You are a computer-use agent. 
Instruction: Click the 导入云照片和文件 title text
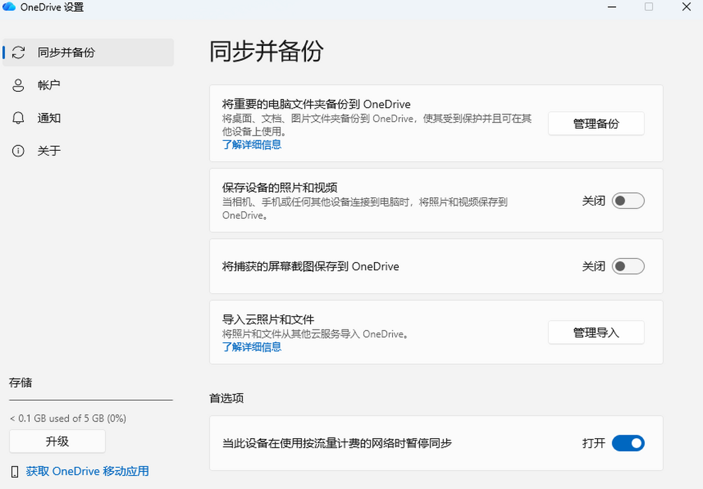click(268, 319)
